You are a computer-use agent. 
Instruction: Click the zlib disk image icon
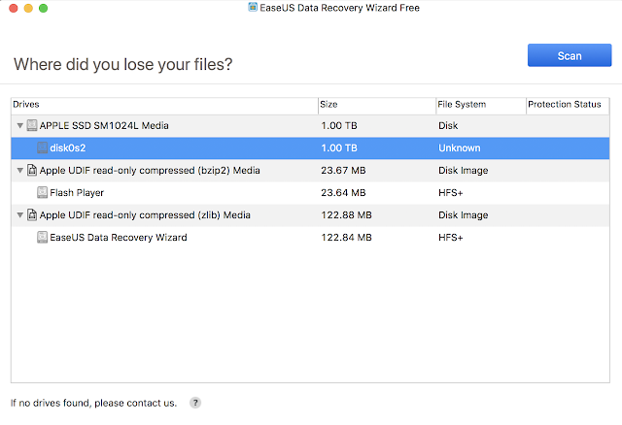point(32,214)
